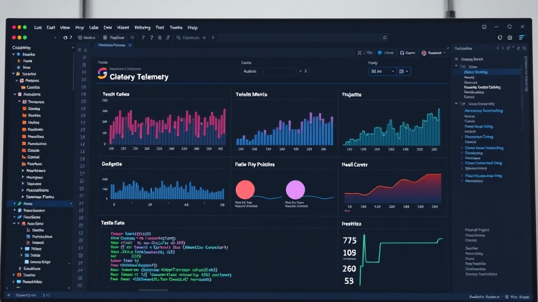Open the Vlew menu in the menu bar
538x302 pixels.
[x=65, y=27]
